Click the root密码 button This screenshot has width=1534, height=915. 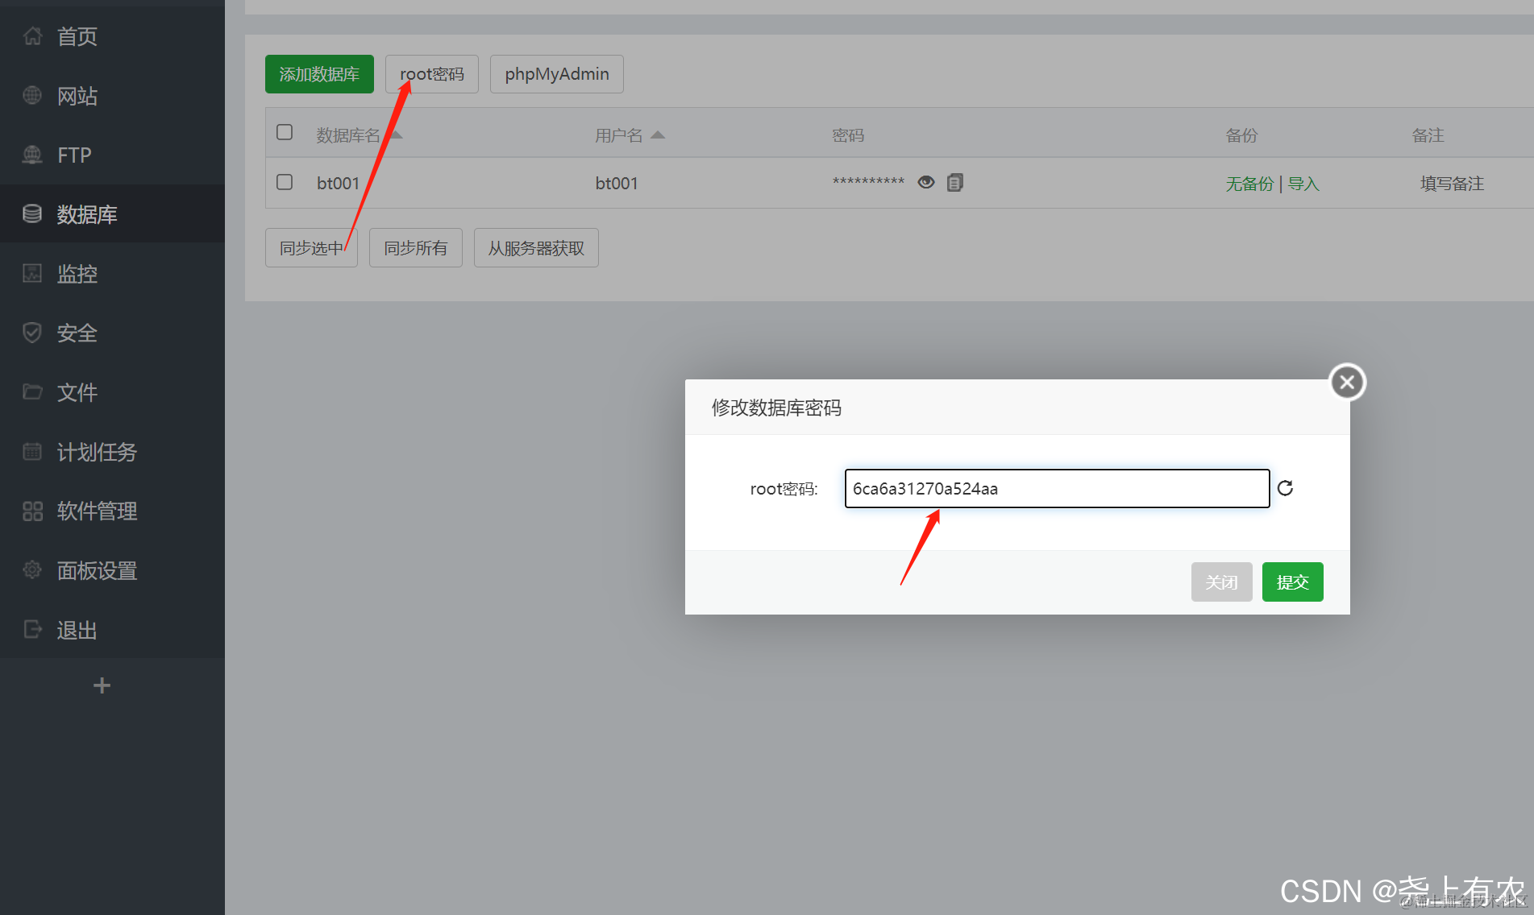click(432, 74)
